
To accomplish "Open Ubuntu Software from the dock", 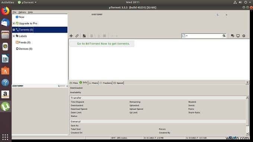I will coord(5,70).
